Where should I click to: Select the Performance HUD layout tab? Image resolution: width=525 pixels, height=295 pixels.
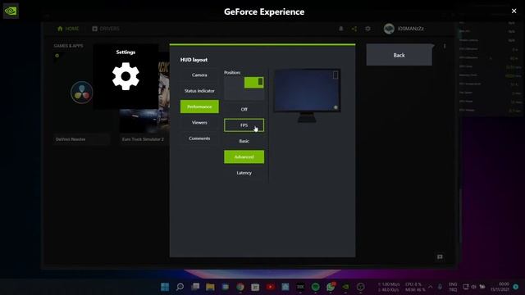click(x=199, y=107)
